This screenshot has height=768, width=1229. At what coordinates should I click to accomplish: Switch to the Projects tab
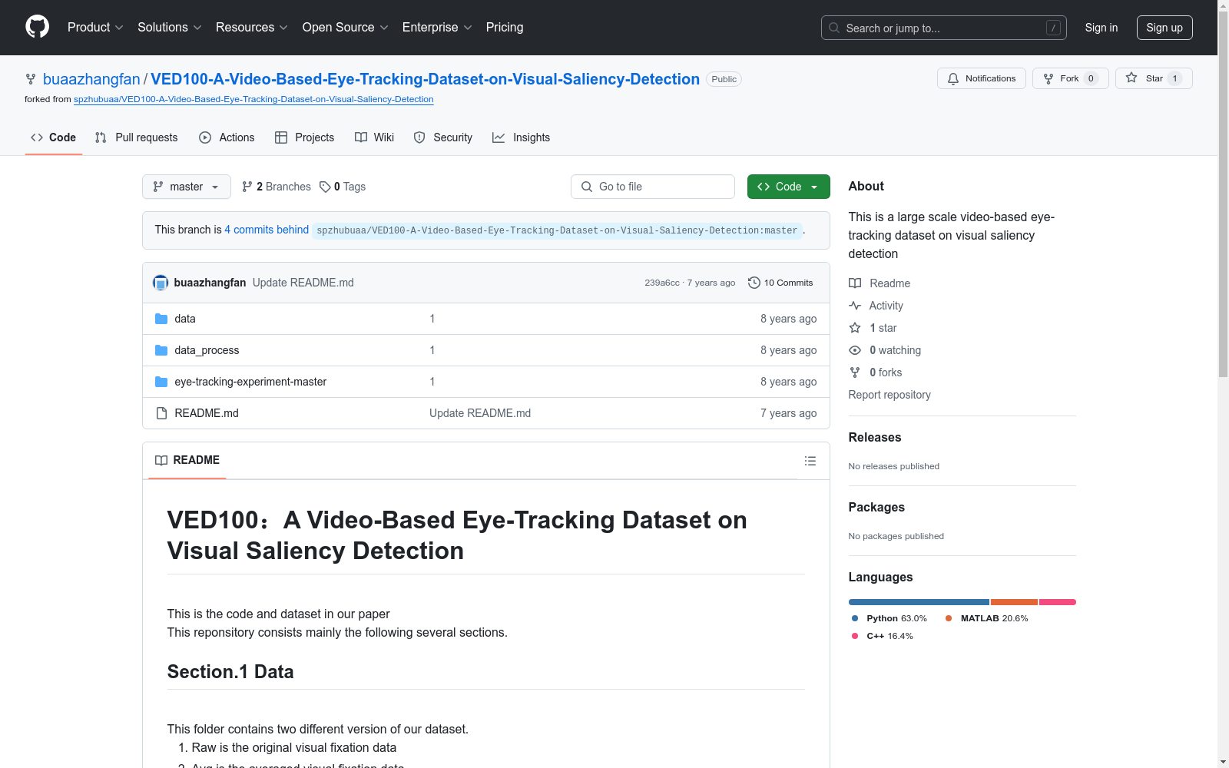tap(305, 137)
